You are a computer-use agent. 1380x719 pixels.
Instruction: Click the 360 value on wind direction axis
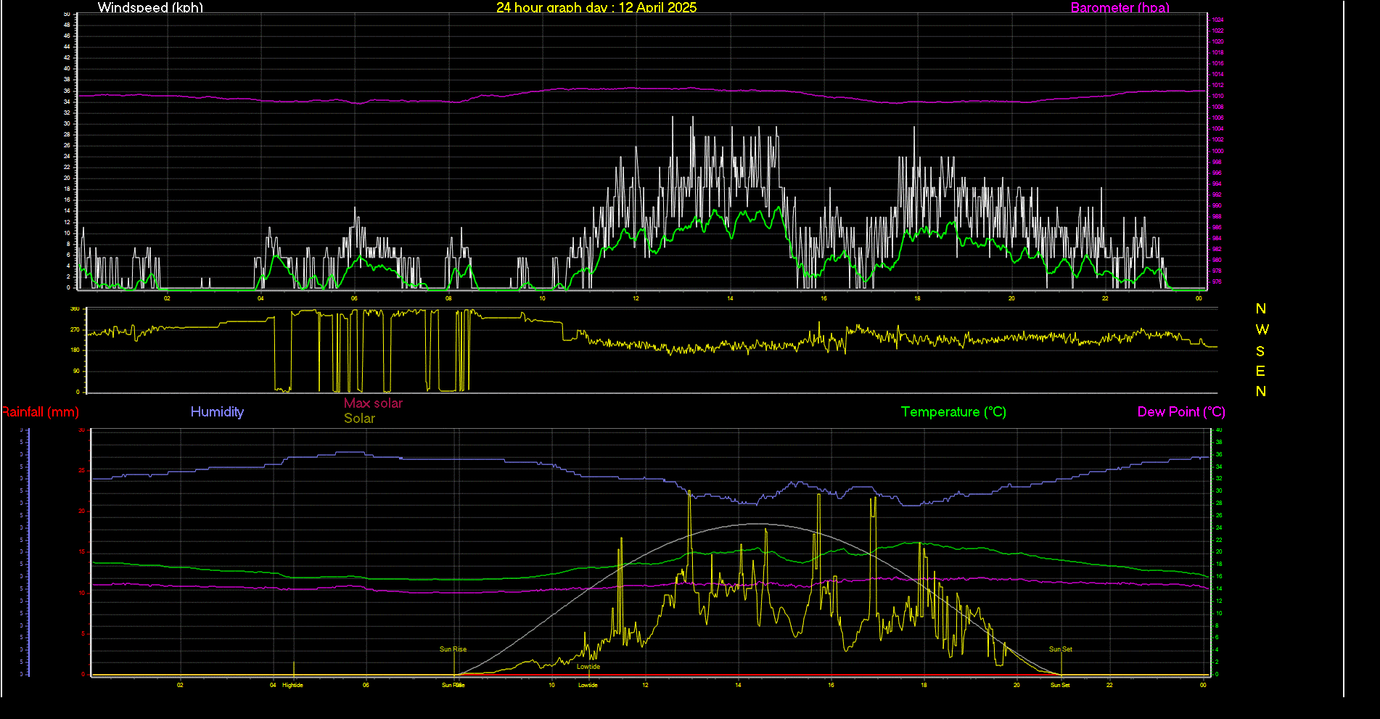pyautogui.click(x=75, y=309)
